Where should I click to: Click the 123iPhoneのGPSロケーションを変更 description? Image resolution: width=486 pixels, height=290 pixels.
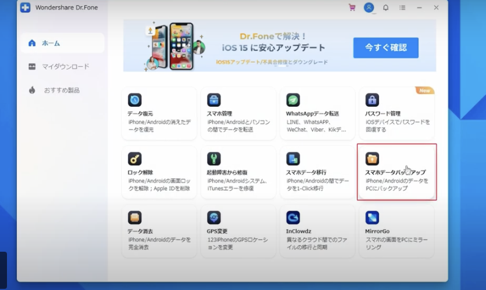pyautogui.click(x=237, y=244)
